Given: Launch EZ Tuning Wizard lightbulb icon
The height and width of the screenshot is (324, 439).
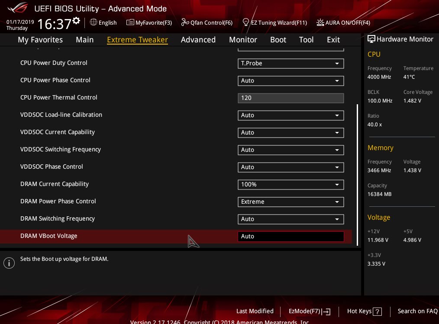Looking at the screenshot, I should [245, 22].
